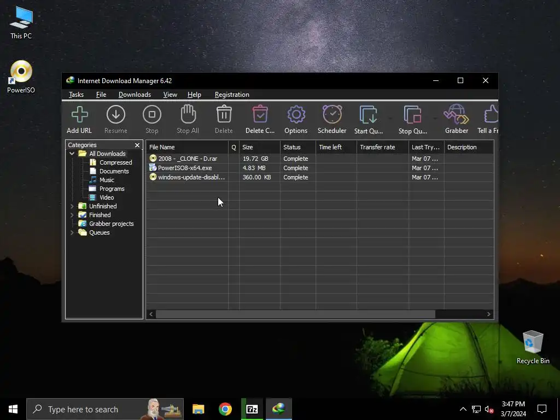Screen dimensions: 560x420
Task: Open This PC desktop icon
Action: pos(21,23)
